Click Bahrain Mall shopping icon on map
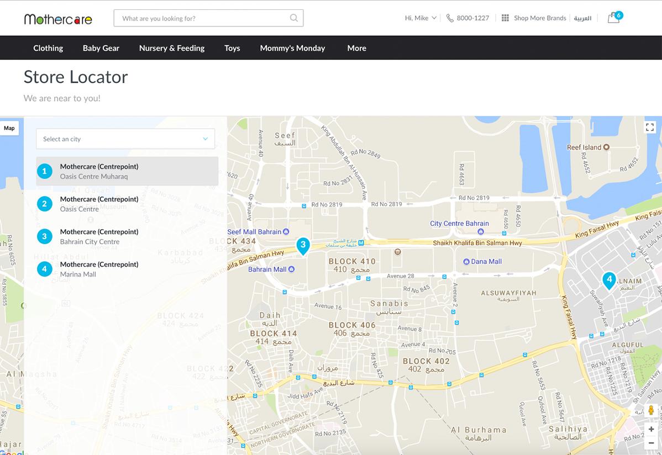 (x=291, y=269)
